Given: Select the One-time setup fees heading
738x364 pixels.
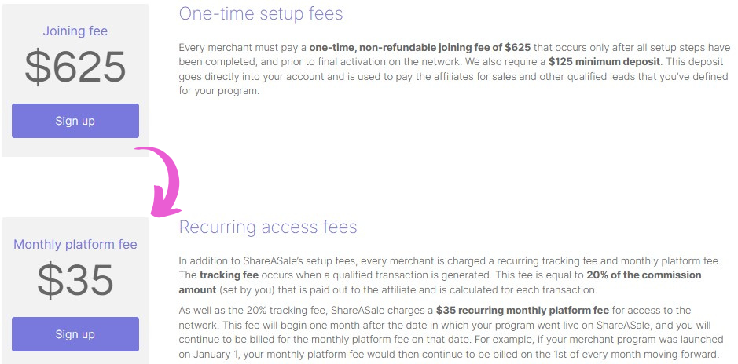Looking at the screenshot, I should click(x=261, y=14).
